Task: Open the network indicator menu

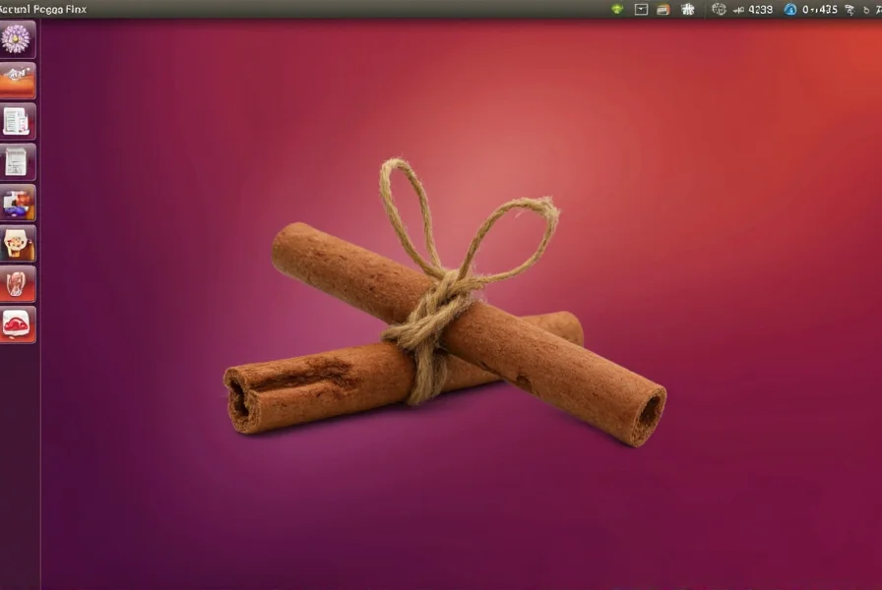Action: point(850,9)
